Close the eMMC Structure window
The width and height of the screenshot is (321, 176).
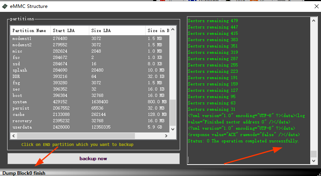click(x=316, y=6)
